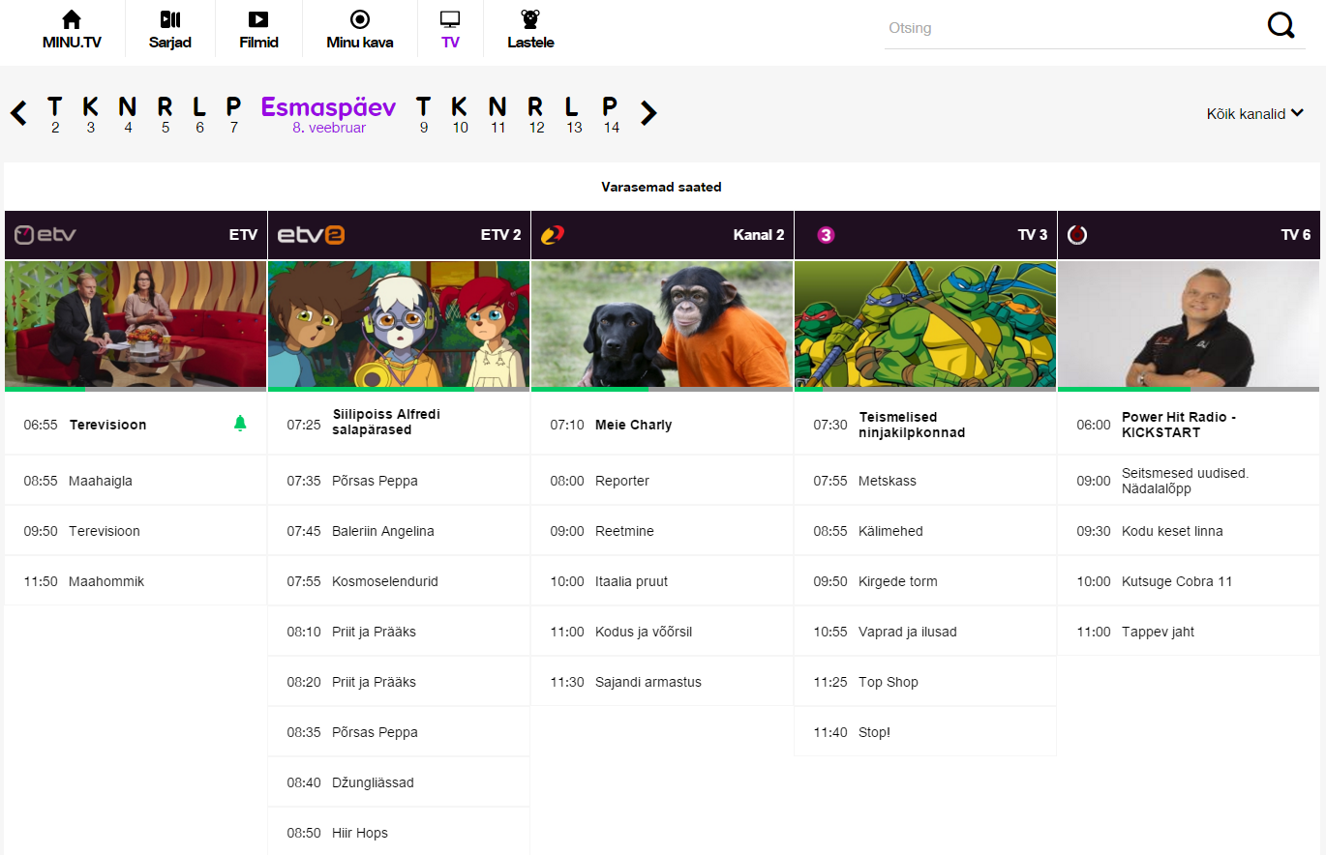Go to previous week with left arrow
The image size is (1326, 855).
[18, 113]
